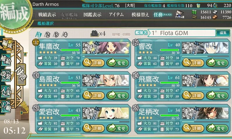Open the 任務 quest menu
This screenshot has height=139, width=232.
[x=163, y=15]
